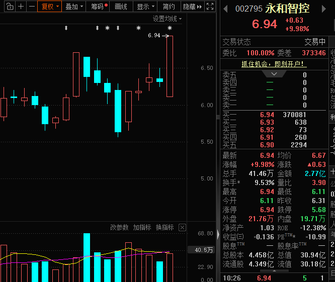
Task: Select the 画线 drawing tool
Action: point(121,7)
